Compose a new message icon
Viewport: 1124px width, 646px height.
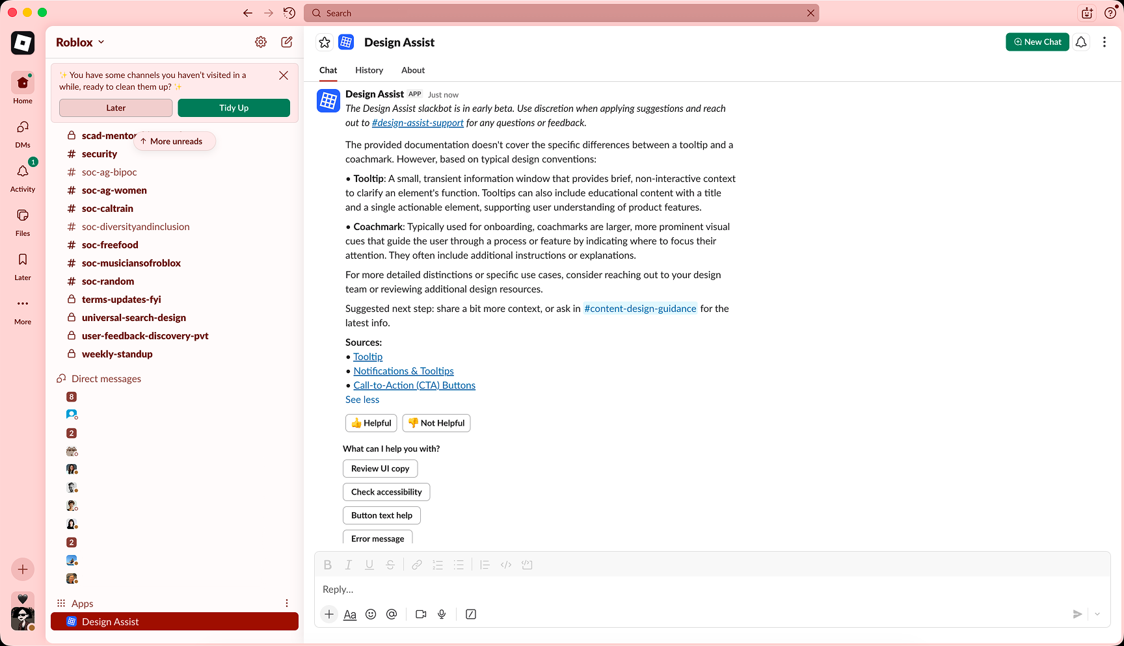pos(287,42)
